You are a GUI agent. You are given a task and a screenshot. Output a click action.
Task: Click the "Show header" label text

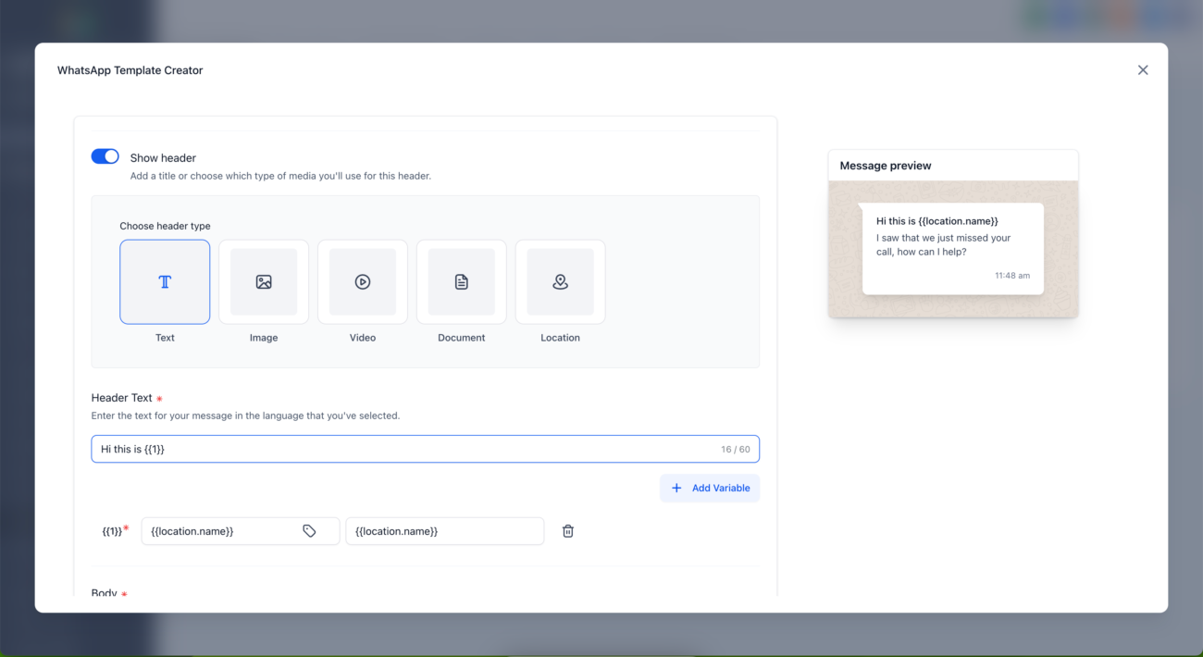(163, 158)
